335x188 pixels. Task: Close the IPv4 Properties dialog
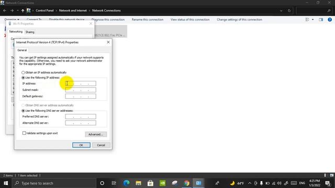(x=108, y=42)
